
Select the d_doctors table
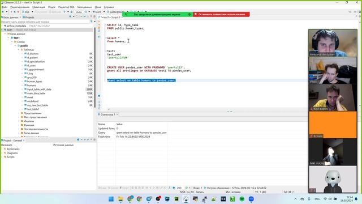click(x=33, y=54)
